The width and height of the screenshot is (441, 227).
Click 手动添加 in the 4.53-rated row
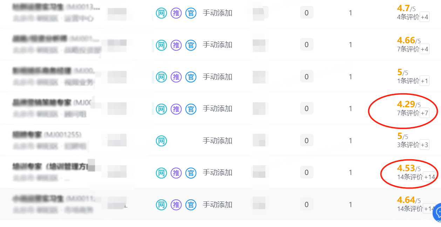217,173
